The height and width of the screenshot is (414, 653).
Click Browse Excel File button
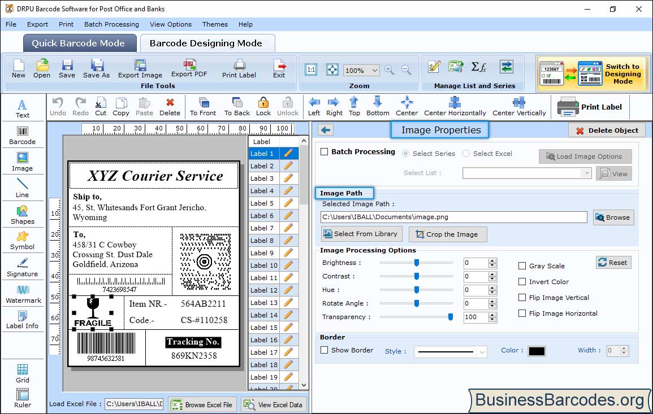pyautogui.click(x=202, y=405)
